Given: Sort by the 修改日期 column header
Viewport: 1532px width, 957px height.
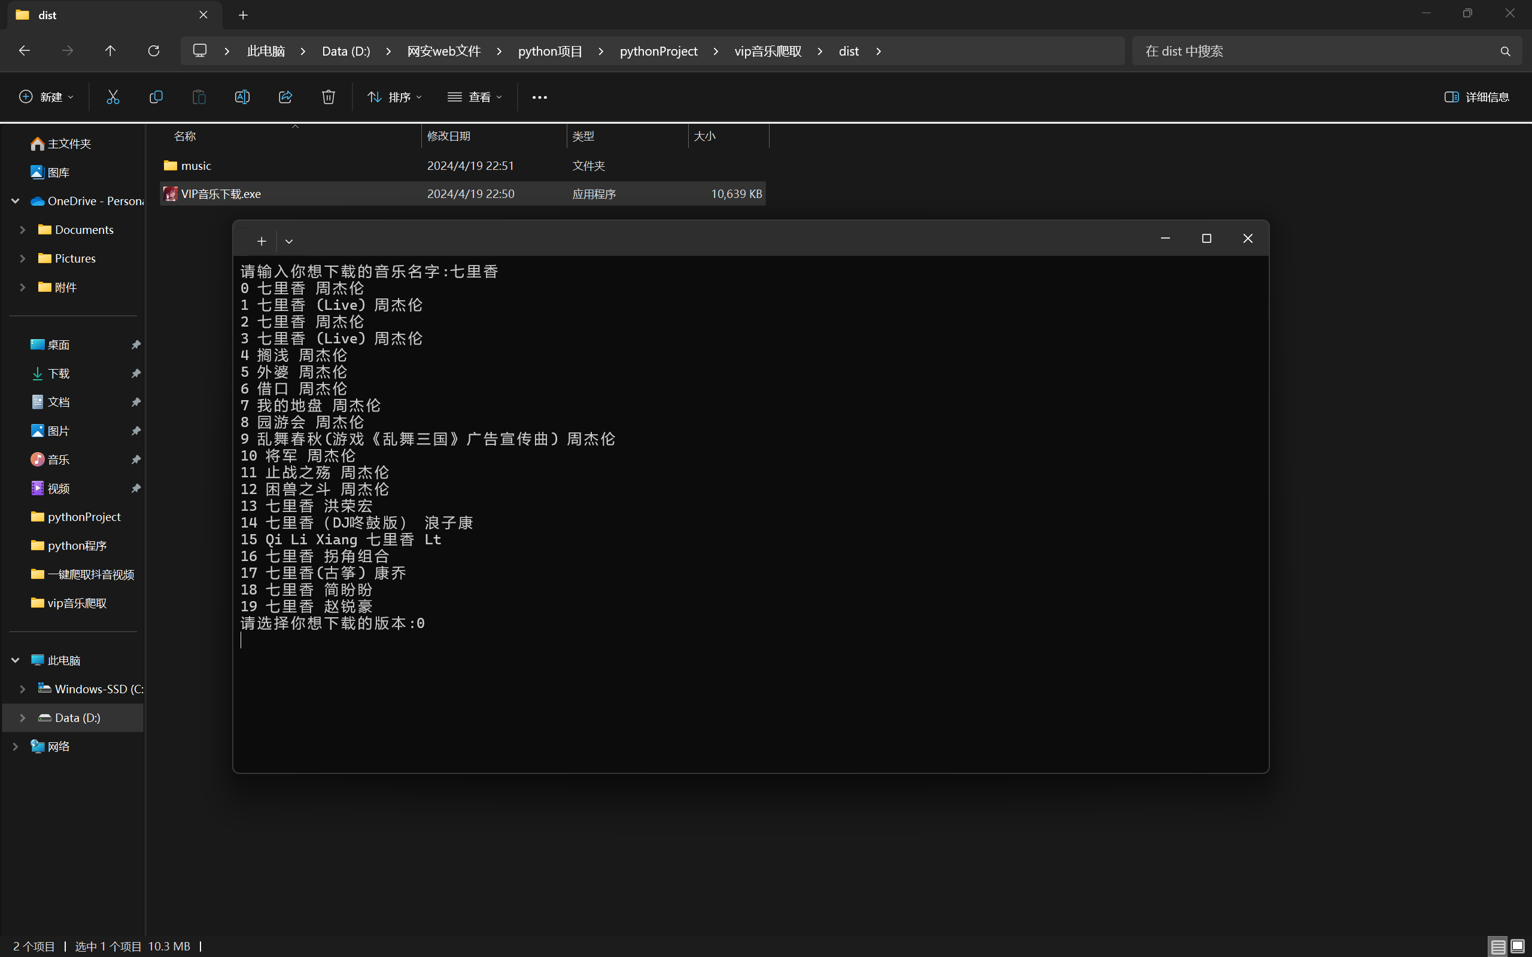Looking at the screenshot, I should pos(448,136).
